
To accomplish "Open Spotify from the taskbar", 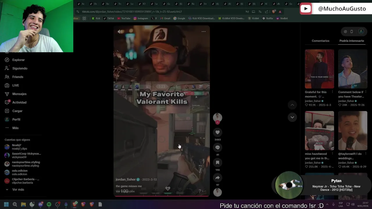I will [x=49, y=204].
